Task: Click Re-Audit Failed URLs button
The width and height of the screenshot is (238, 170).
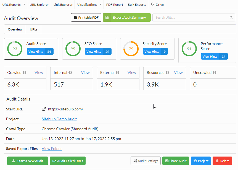Action: click(68, 161)
